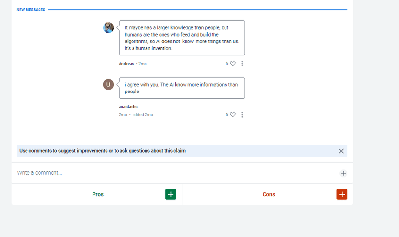This screenshot has width=399, height=237.
Task: Open the three-dot menu on anastashs's comment
Action: [x=242, y=115]
